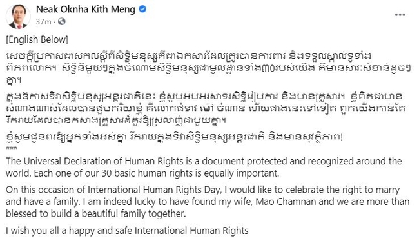
Task: Click the [English Below] text line
Action: pyautogui.click(x=37, y=39)
